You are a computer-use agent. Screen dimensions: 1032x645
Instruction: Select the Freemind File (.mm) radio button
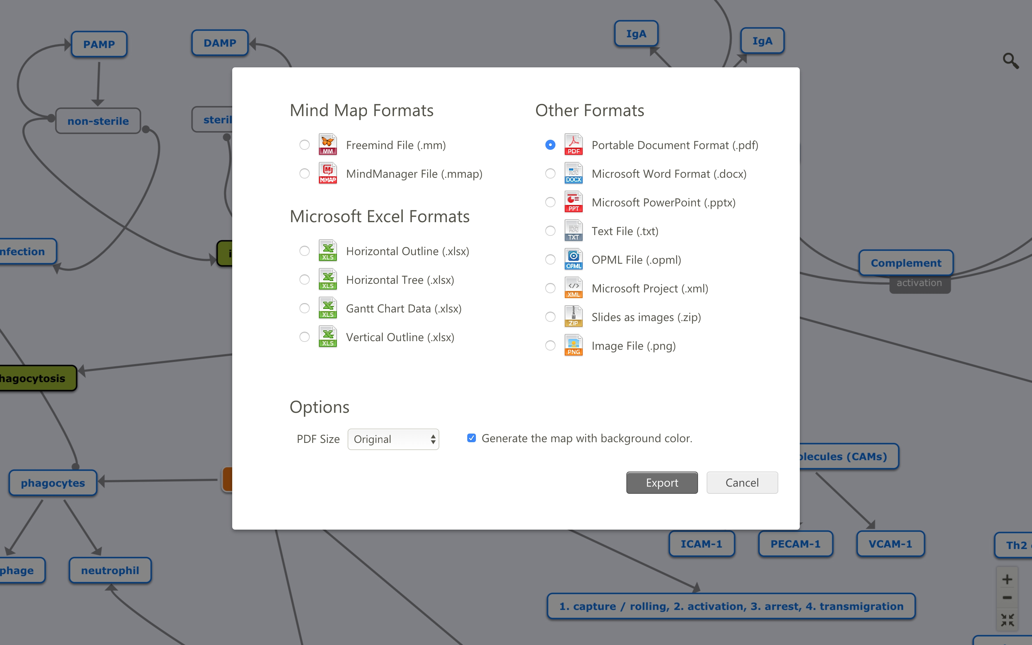click(304, 145)
